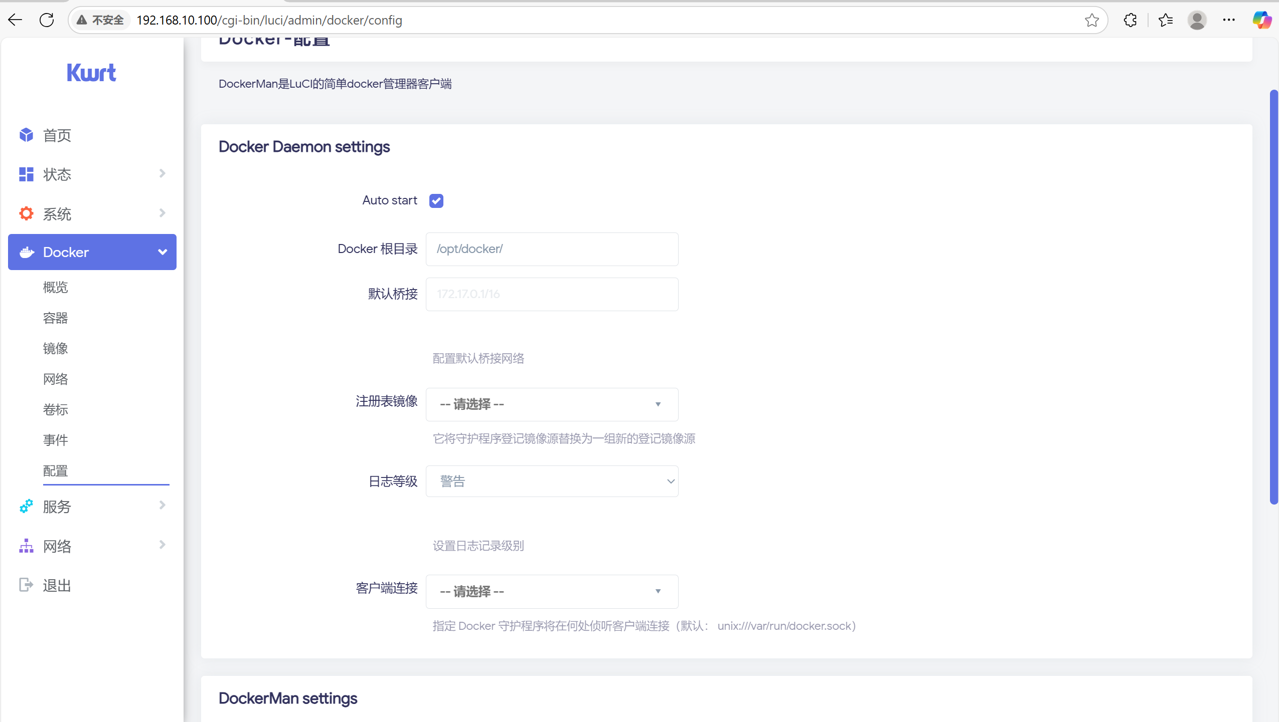Click the Kwrt logo
Viewport: 1279px width, 722px height.
92,72
